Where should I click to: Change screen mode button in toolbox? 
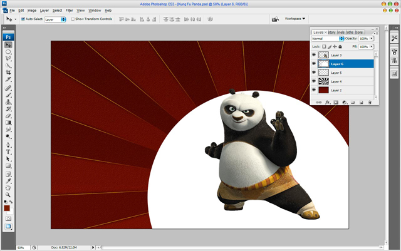pos(8,227)
